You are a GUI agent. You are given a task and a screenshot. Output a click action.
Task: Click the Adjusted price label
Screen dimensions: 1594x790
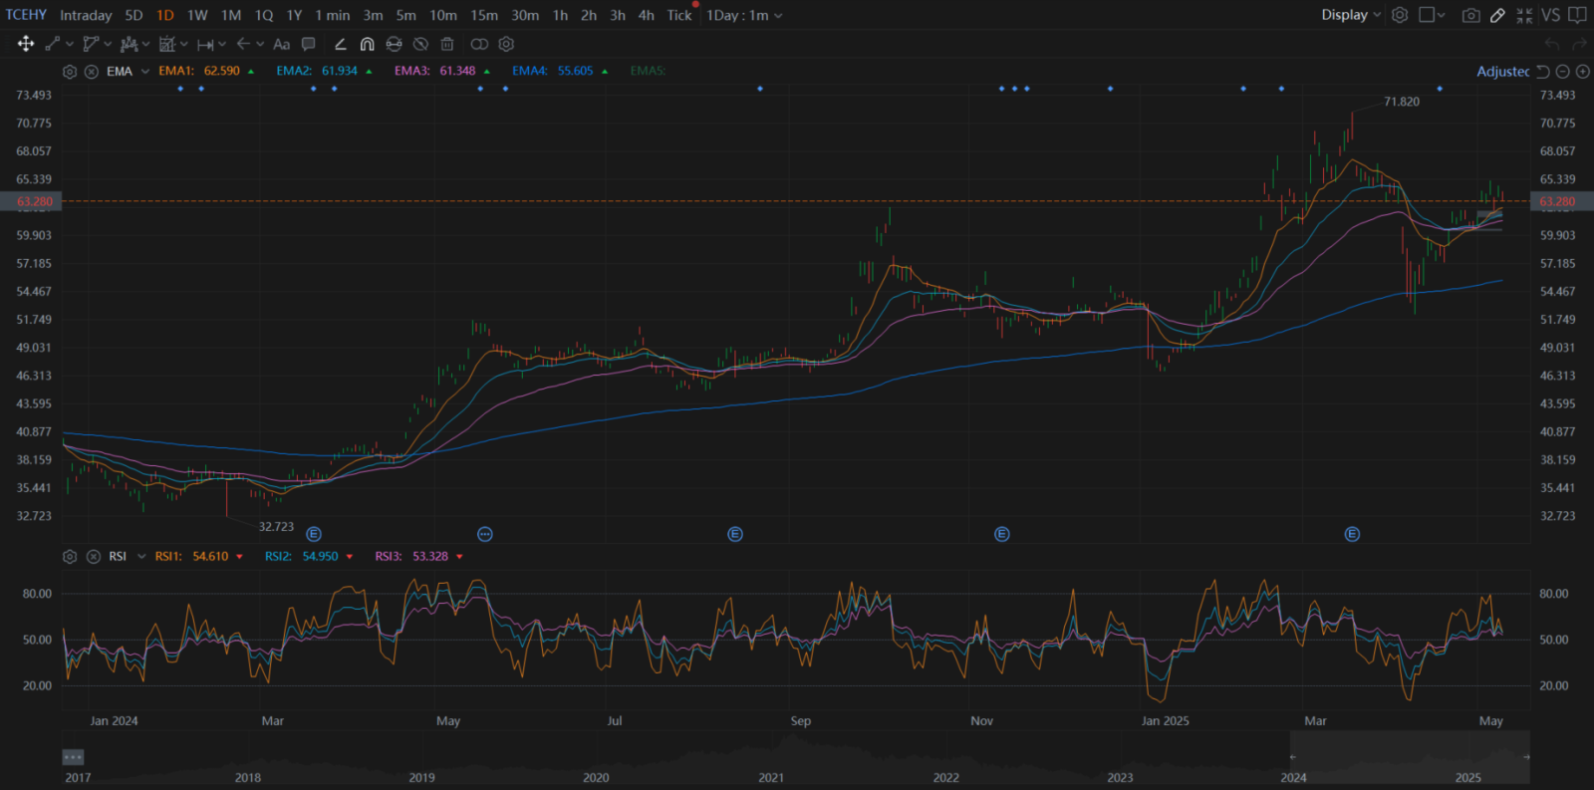[1502, 72]
